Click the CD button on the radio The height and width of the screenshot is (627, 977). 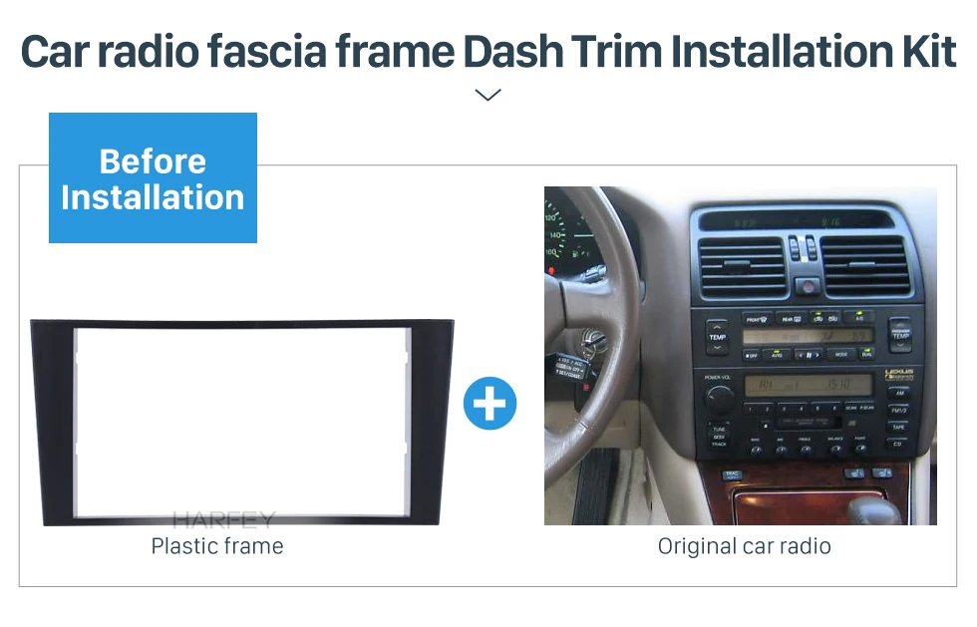coord(897,445)
